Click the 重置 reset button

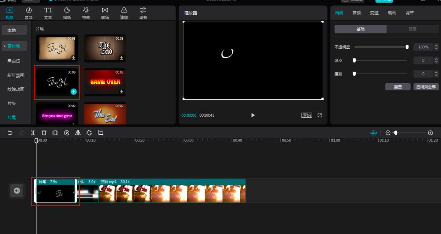(398, 87)
